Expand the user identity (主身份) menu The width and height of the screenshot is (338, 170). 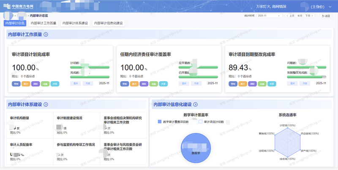point(320,7)
